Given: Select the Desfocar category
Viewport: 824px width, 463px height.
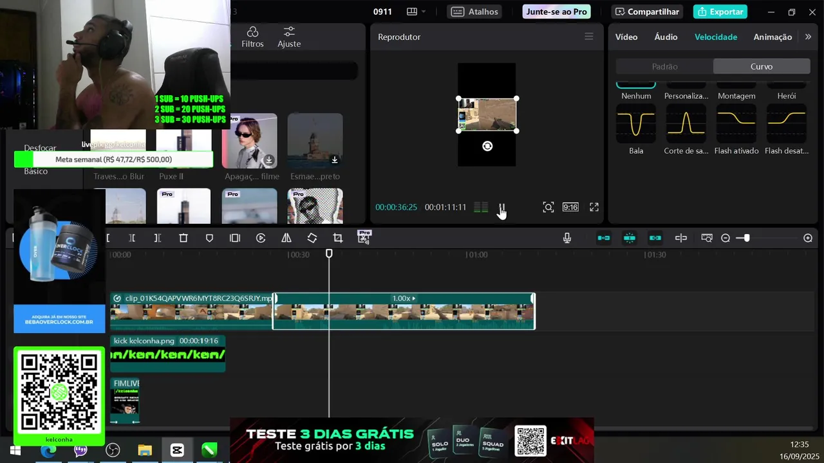Looking at the screenshot, I should point(40,148).
